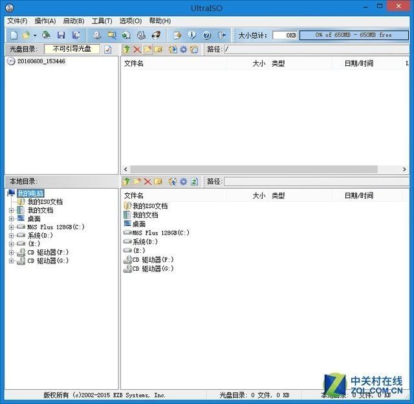Viewport: 414px width, 404px height.
Task: Sort local files by 大小 column header
Action: pyautogui.click(x=259, y=195)
